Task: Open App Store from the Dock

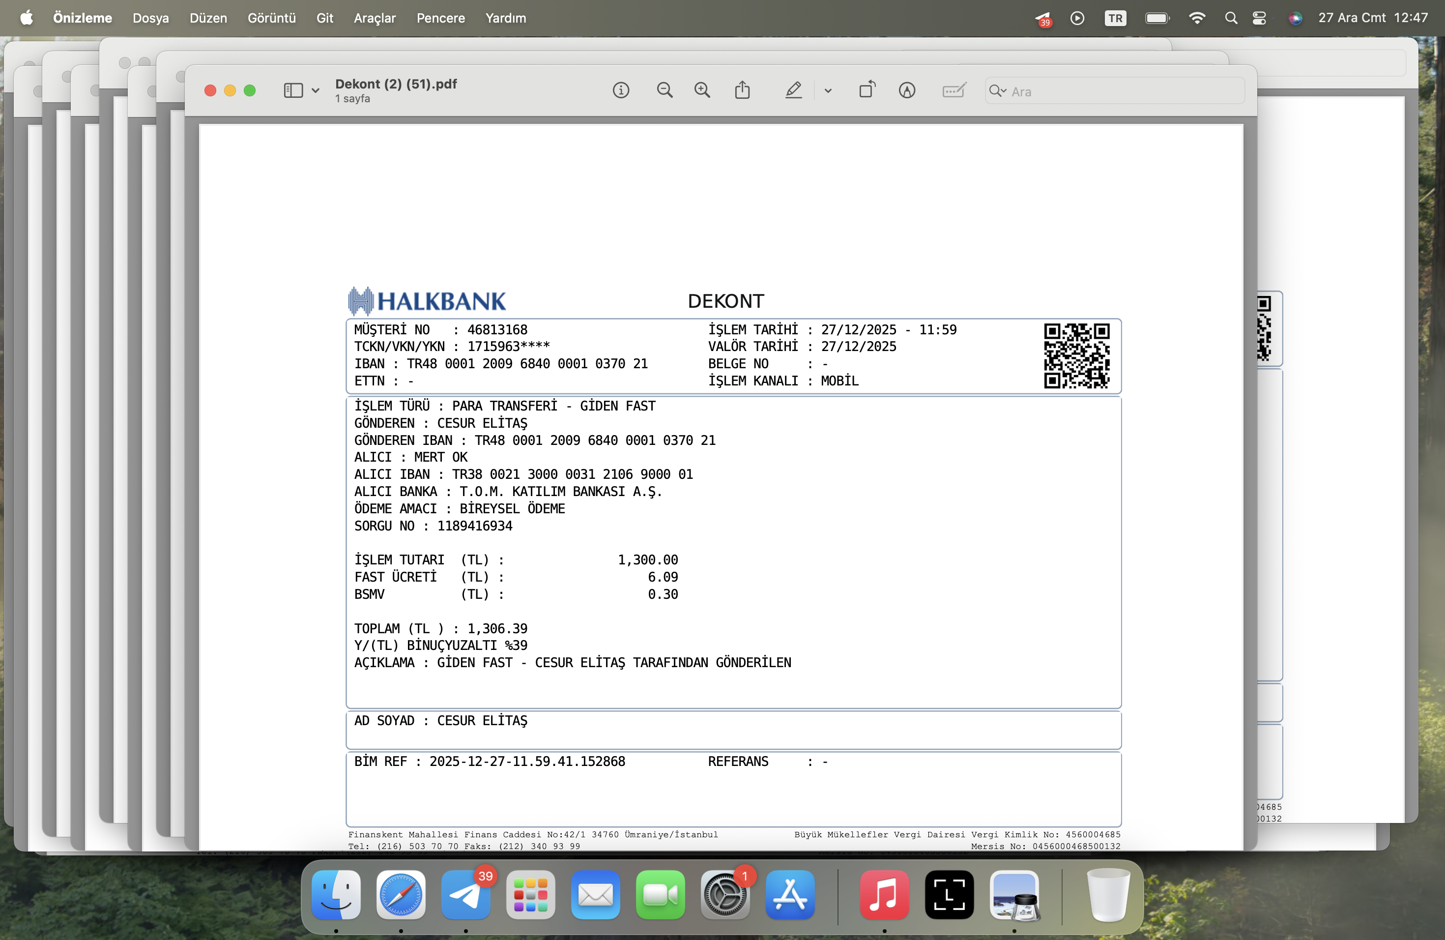Action: [x=790, y=894]
